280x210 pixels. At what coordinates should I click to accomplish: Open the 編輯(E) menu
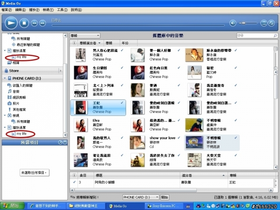(21, 10)
